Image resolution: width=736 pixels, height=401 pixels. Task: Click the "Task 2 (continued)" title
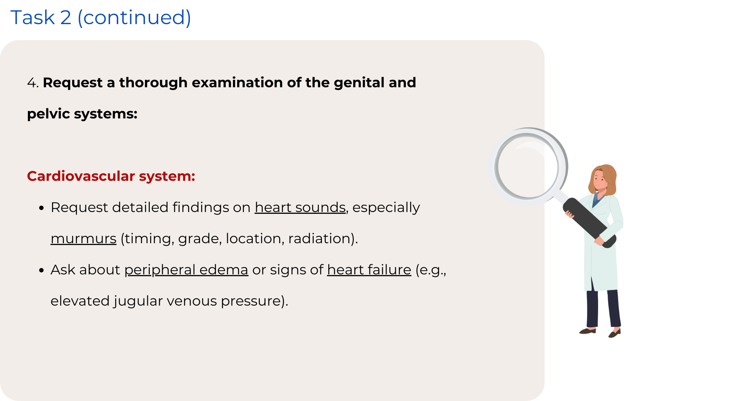pyautogui.click(x=101, y=17)
